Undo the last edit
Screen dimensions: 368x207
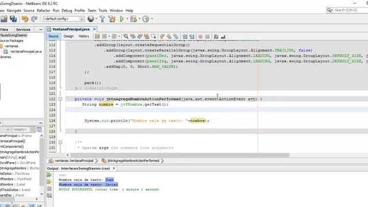pos(25,19)
